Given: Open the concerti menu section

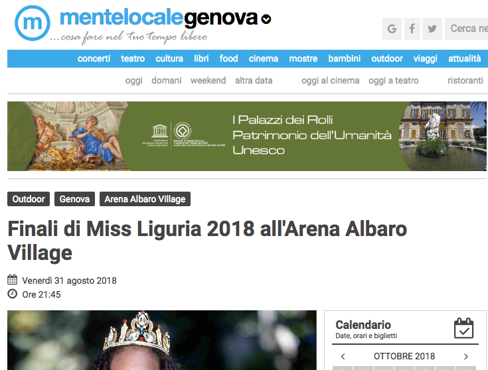Looking at the screenshot, I should (94, 58).
